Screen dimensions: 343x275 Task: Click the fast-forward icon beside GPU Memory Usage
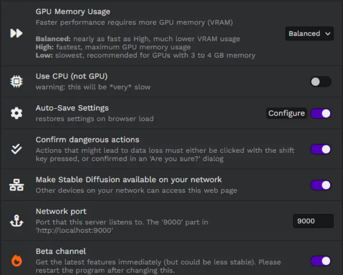click(17, 33)
